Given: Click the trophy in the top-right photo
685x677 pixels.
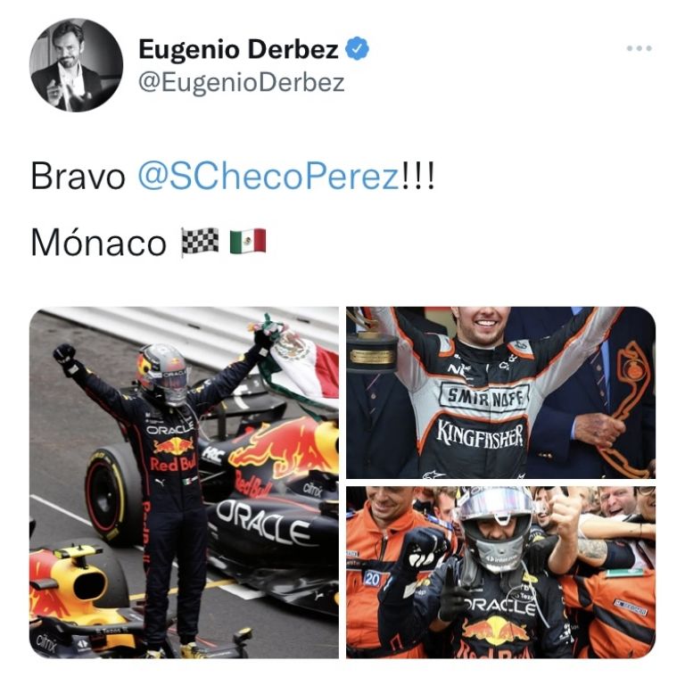Looking at the screenshot, I should pyautogui.click(x=372, y=343).
